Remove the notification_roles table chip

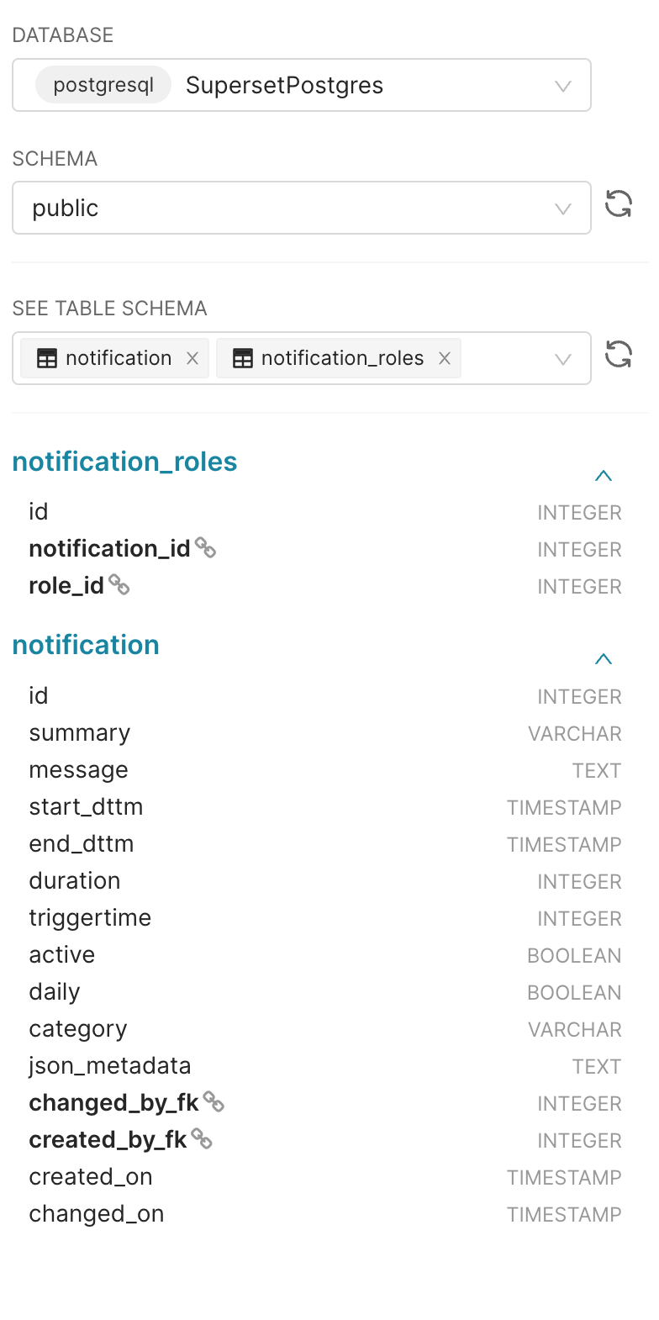[444, 357]
